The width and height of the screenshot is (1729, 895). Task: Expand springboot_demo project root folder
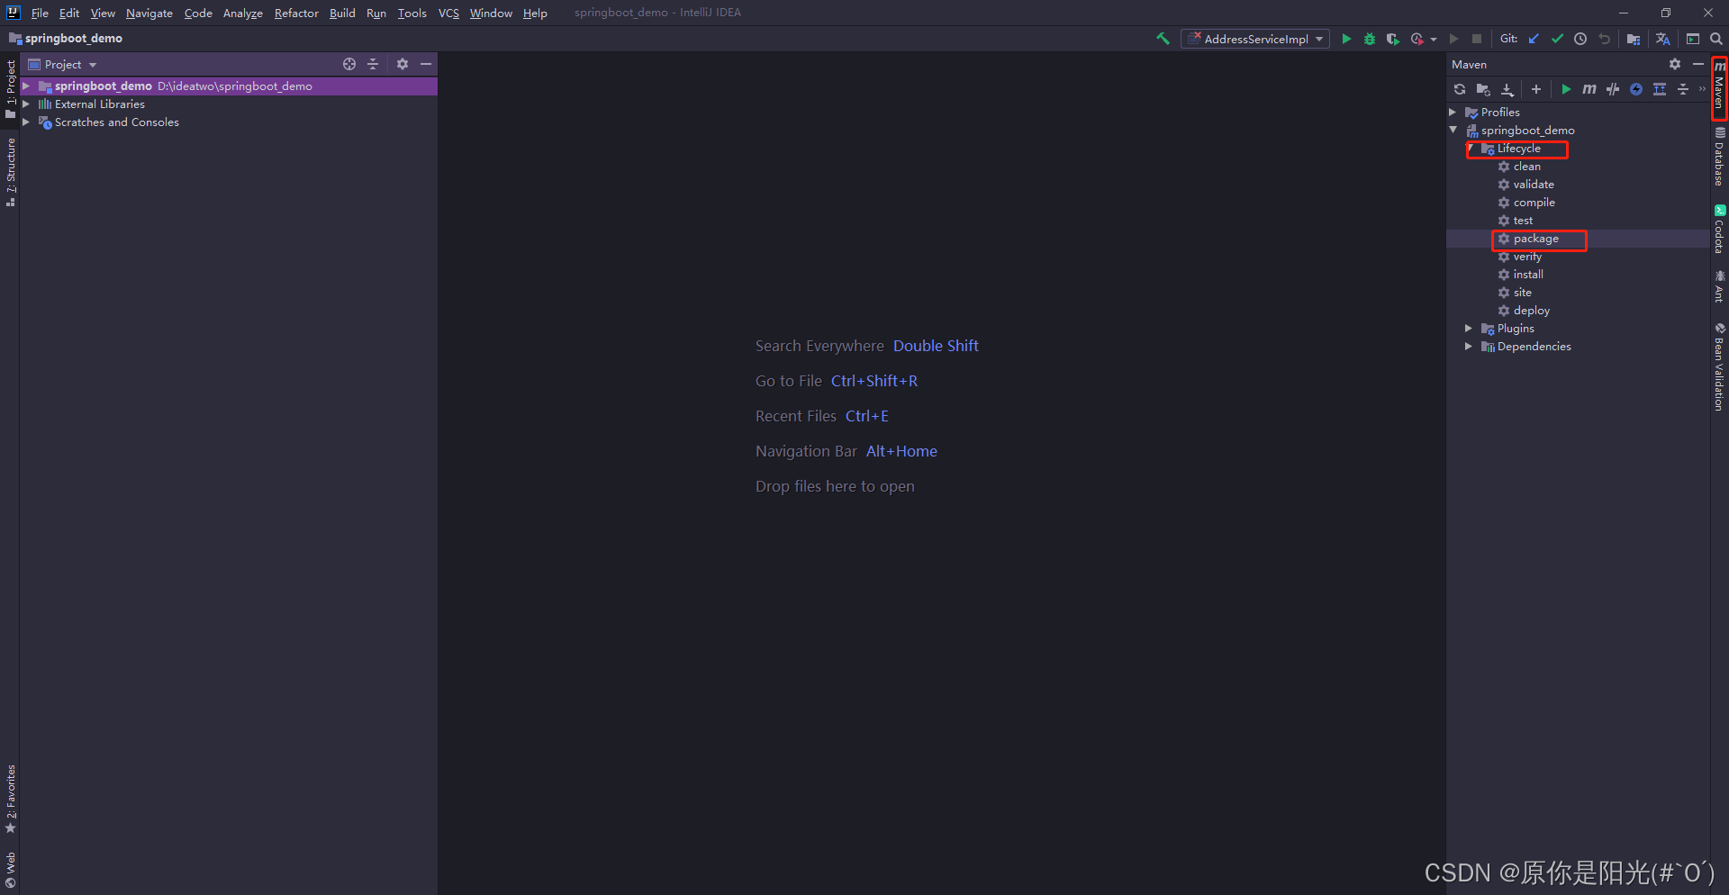[x=26, y=86]
